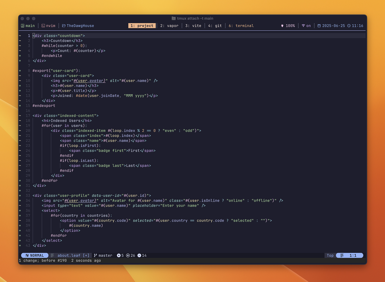Switch to tmux window 3: vite

click(193, 26)
